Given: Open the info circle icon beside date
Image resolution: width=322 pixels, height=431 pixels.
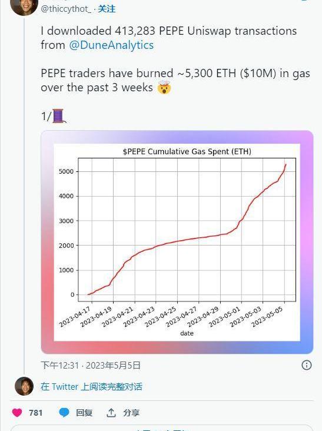Looking at the screenshot, I should click(307, 365).
